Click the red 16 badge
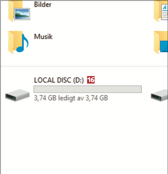 [91, 80]
